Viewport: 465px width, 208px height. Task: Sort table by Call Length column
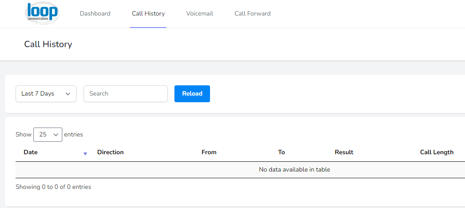pyautogui.click(x=437, y=152)
